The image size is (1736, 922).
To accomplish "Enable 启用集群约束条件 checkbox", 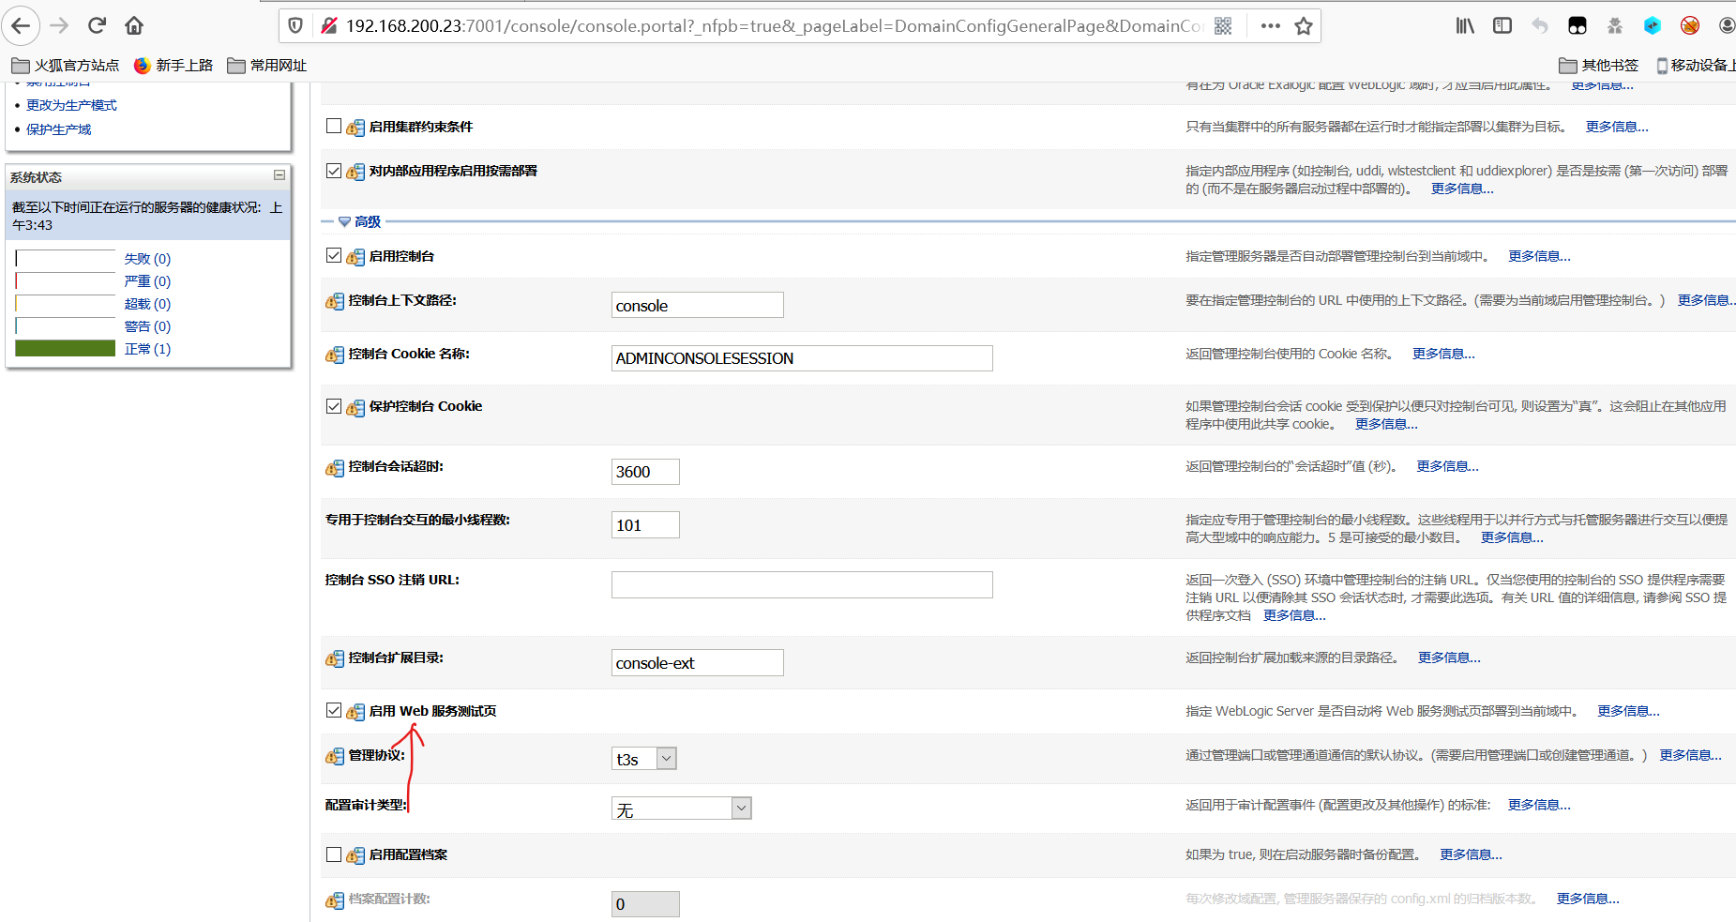I will click(334, 126).
